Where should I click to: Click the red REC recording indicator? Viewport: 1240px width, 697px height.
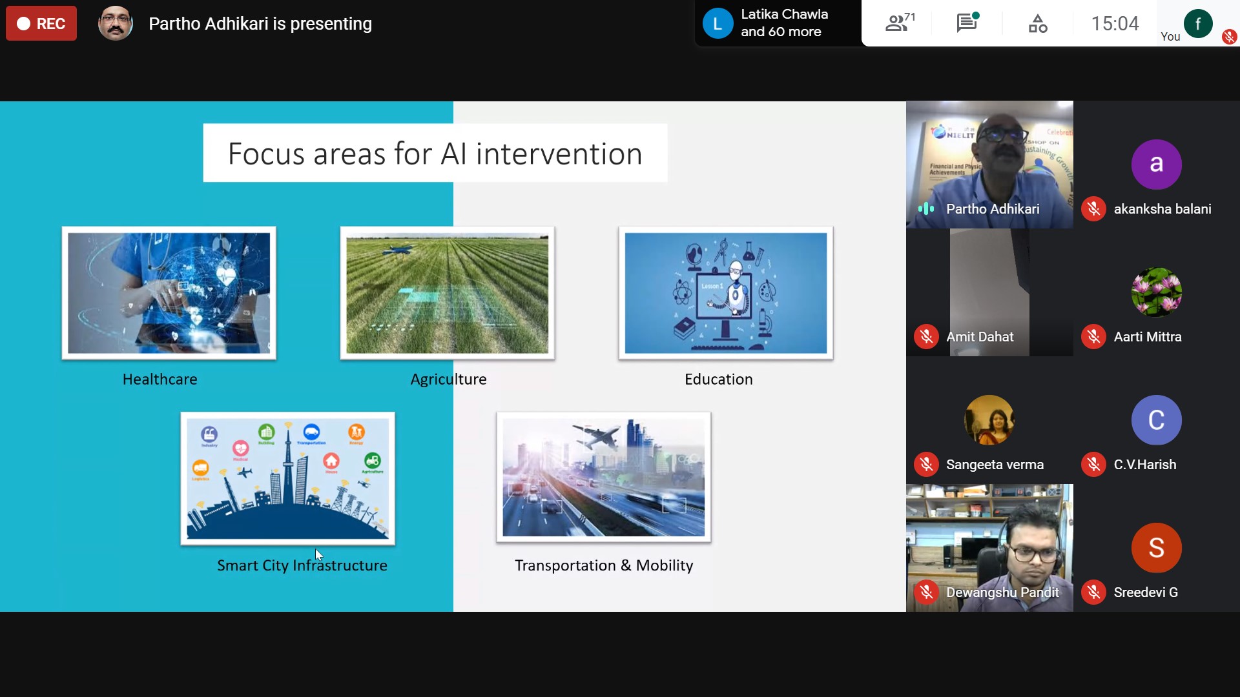(x=41, y=24)
